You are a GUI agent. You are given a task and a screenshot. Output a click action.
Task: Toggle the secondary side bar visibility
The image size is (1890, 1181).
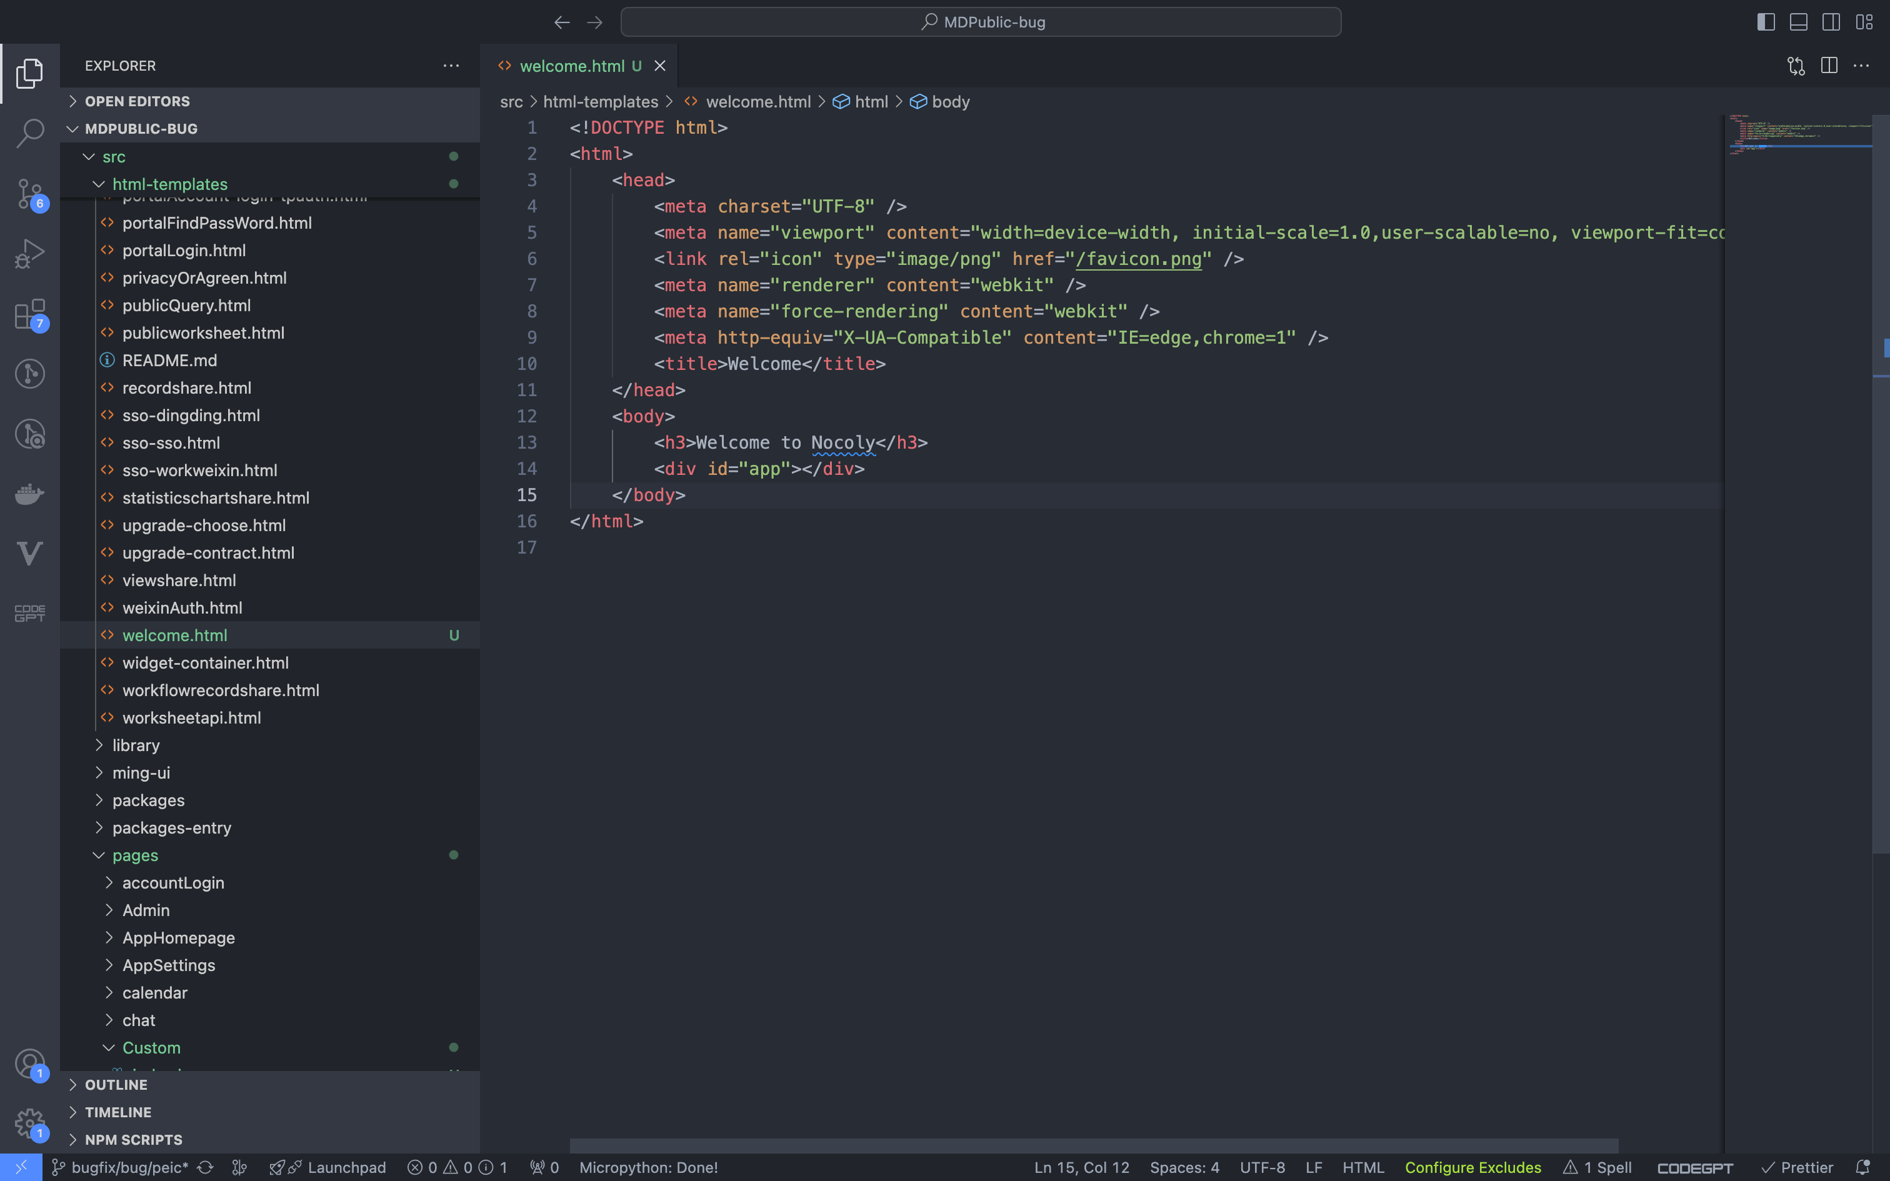coord(1831,22)
